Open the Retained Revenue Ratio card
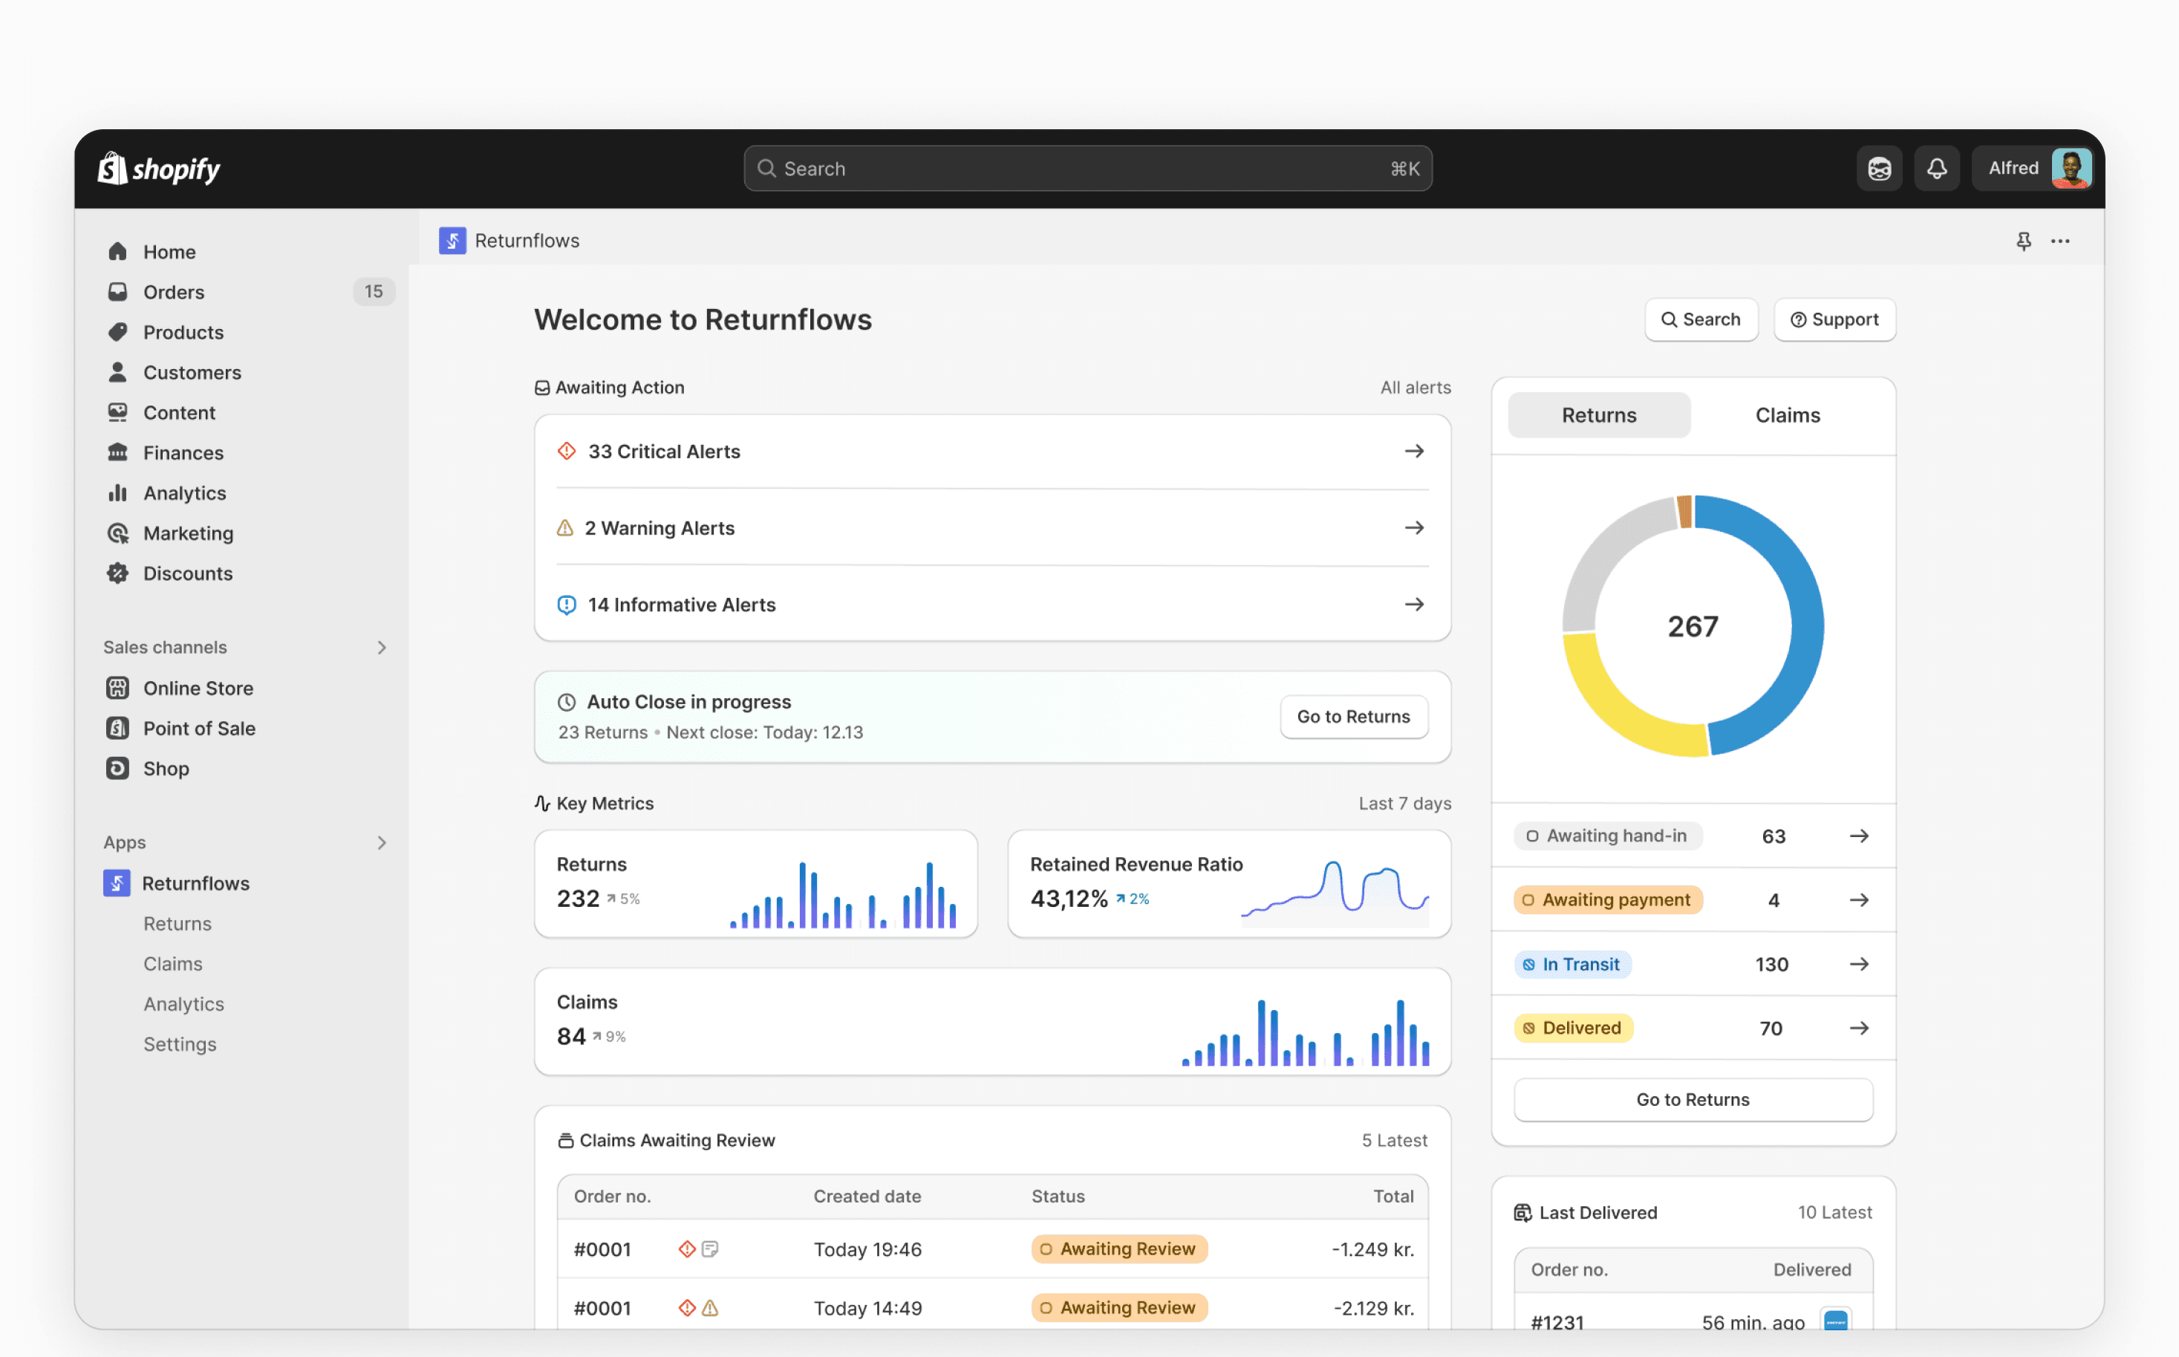The height and width of the screenshot is (1357, 2179). coord(1228,883)
